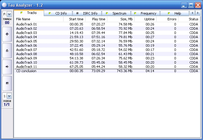The image size is (203, 140).
Task: Select the CD conclusion summary row
Action: coord(26,71)
